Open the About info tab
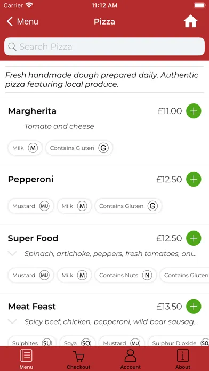The width and height of the screenshot is (209, 371). tap(183, 360)
